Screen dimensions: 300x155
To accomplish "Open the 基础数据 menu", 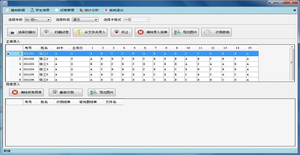I will (16, 10).
